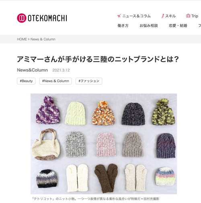Select the お悩み相談 category tab

tap(149, 26)
